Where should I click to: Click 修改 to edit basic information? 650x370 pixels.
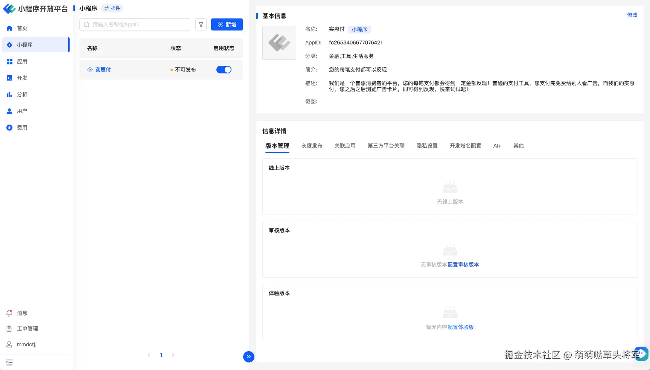click(x=632, y=15)
